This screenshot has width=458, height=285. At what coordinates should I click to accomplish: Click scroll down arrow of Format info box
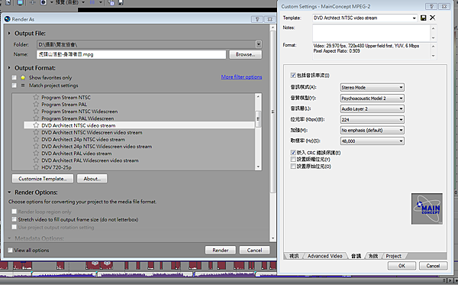pos(433,56)
